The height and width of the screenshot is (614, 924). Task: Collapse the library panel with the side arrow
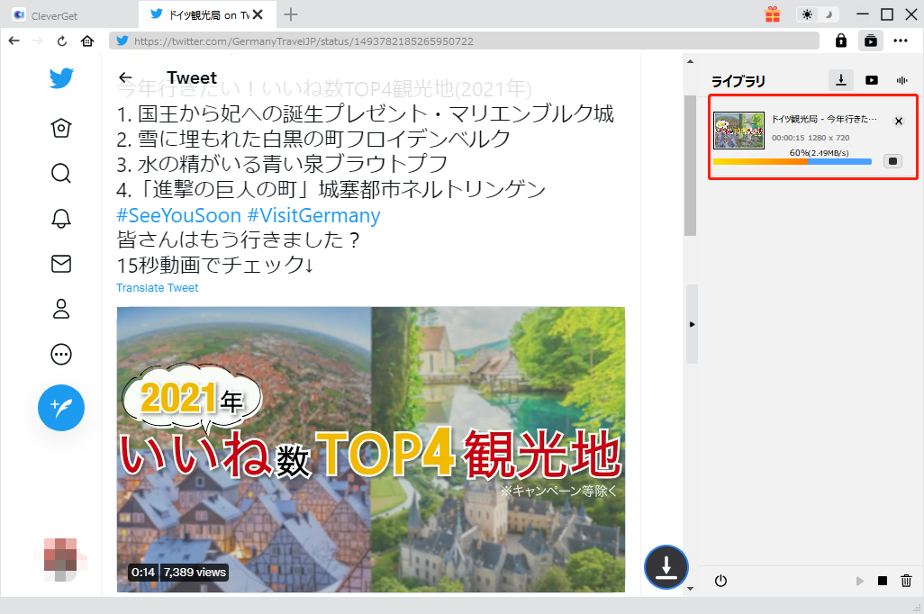[x=692, y=324]
